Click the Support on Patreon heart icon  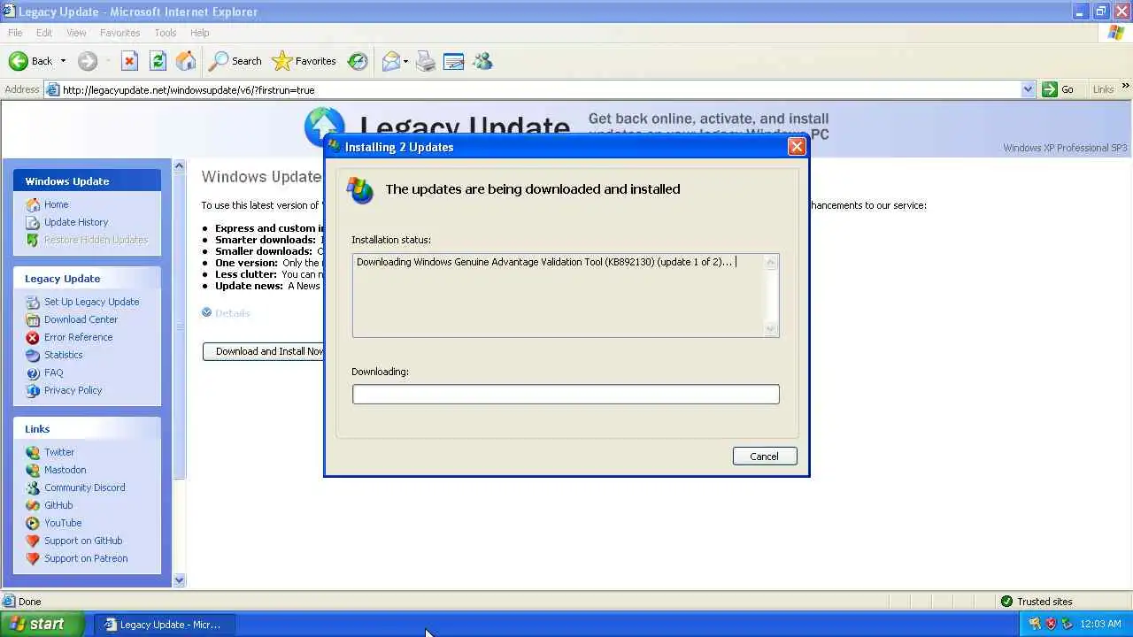[33, 558]
